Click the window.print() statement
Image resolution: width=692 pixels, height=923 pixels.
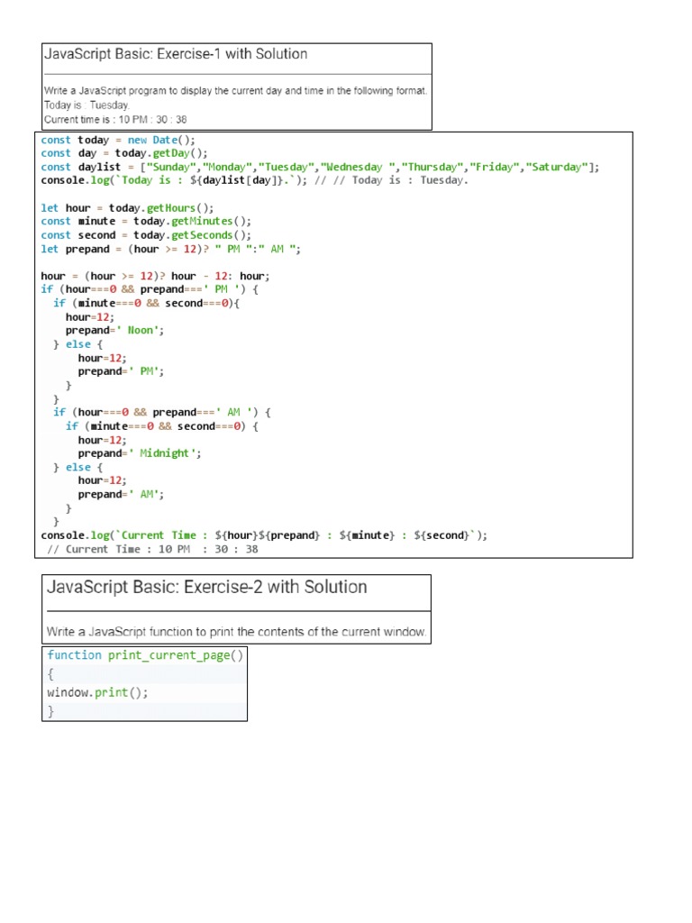[x=96, y=692]
